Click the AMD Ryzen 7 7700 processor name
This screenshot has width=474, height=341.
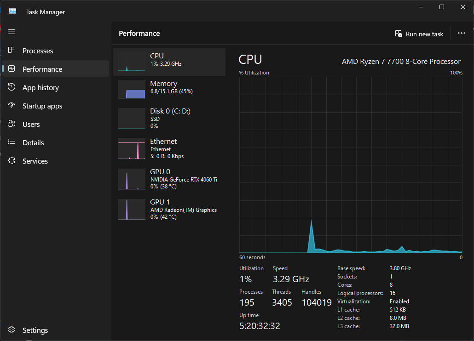click(x=401, y=62)
